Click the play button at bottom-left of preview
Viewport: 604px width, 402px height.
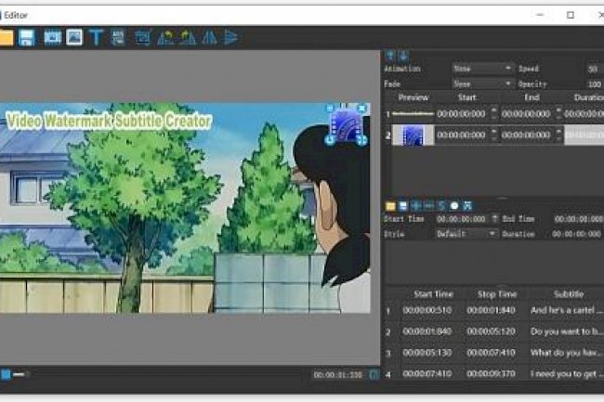click(x=6, y=374)
